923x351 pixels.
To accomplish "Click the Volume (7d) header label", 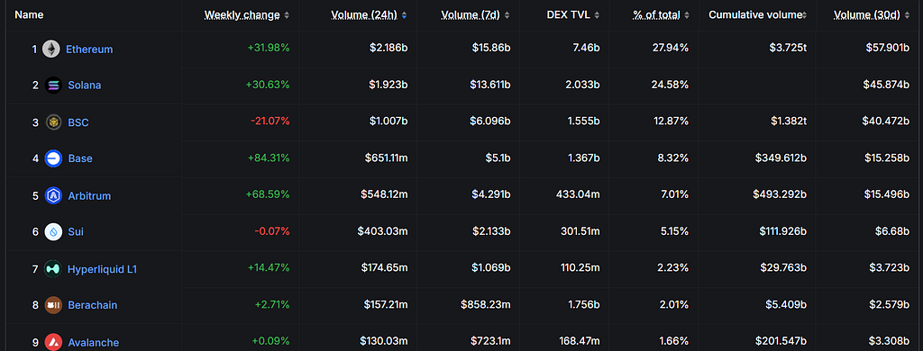I will (471, 15).
